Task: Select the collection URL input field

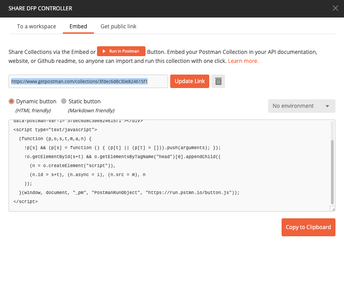Action: tap(88, 81)
